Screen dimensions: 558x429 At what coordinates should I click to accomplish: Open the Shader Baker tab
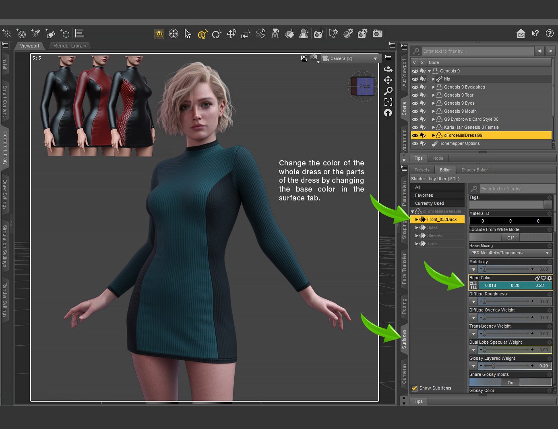474,170
